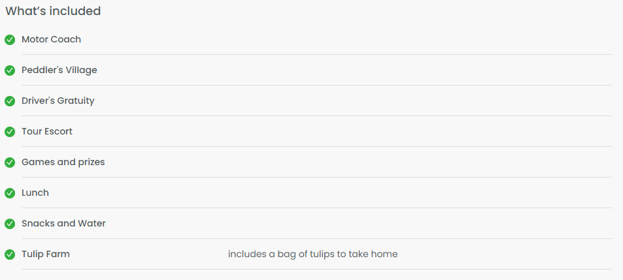This screenshot has width=623, height=280.
Task: Click the divider line below Motor Coach
Action: coord(316,54)
